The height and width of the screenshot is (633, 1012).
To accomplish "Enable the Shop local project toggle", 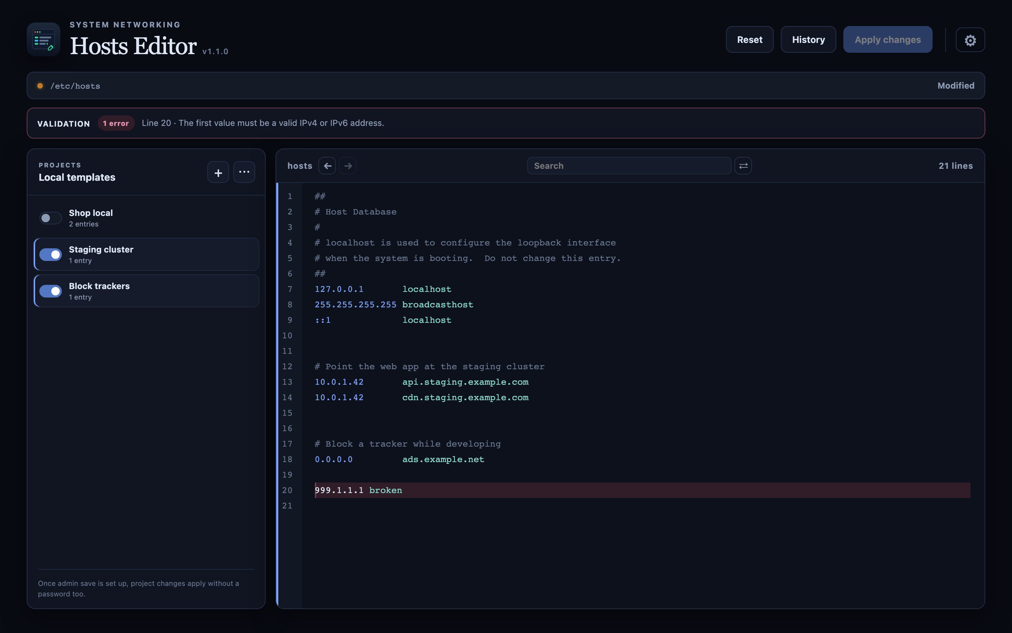I will tap(51, 218).
